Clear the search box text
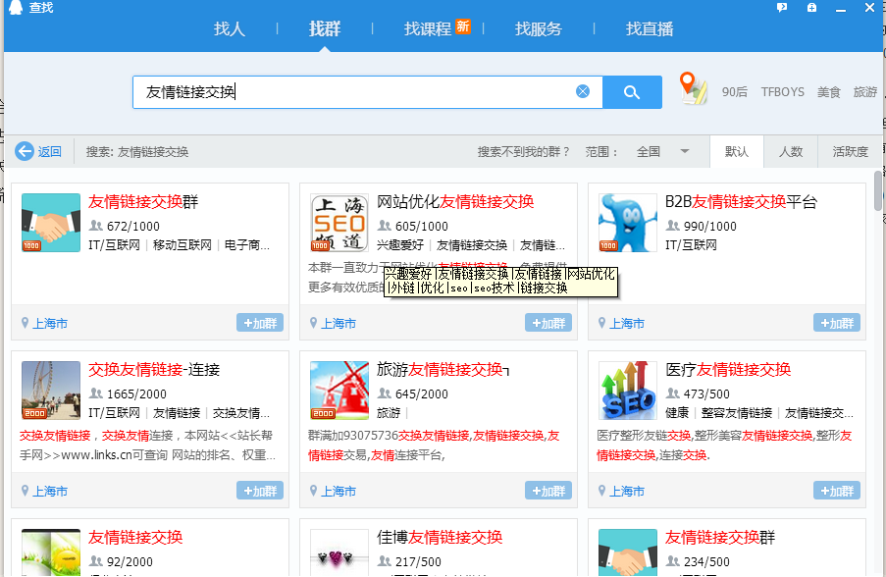The width and height of the screenshot is (886, 577). pyautogui.click(x=583, y=91)
